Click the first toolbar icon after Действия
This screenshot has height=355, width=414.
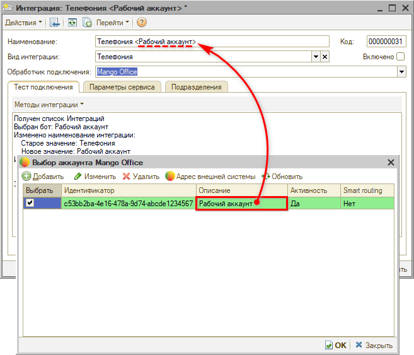(55, 23)
